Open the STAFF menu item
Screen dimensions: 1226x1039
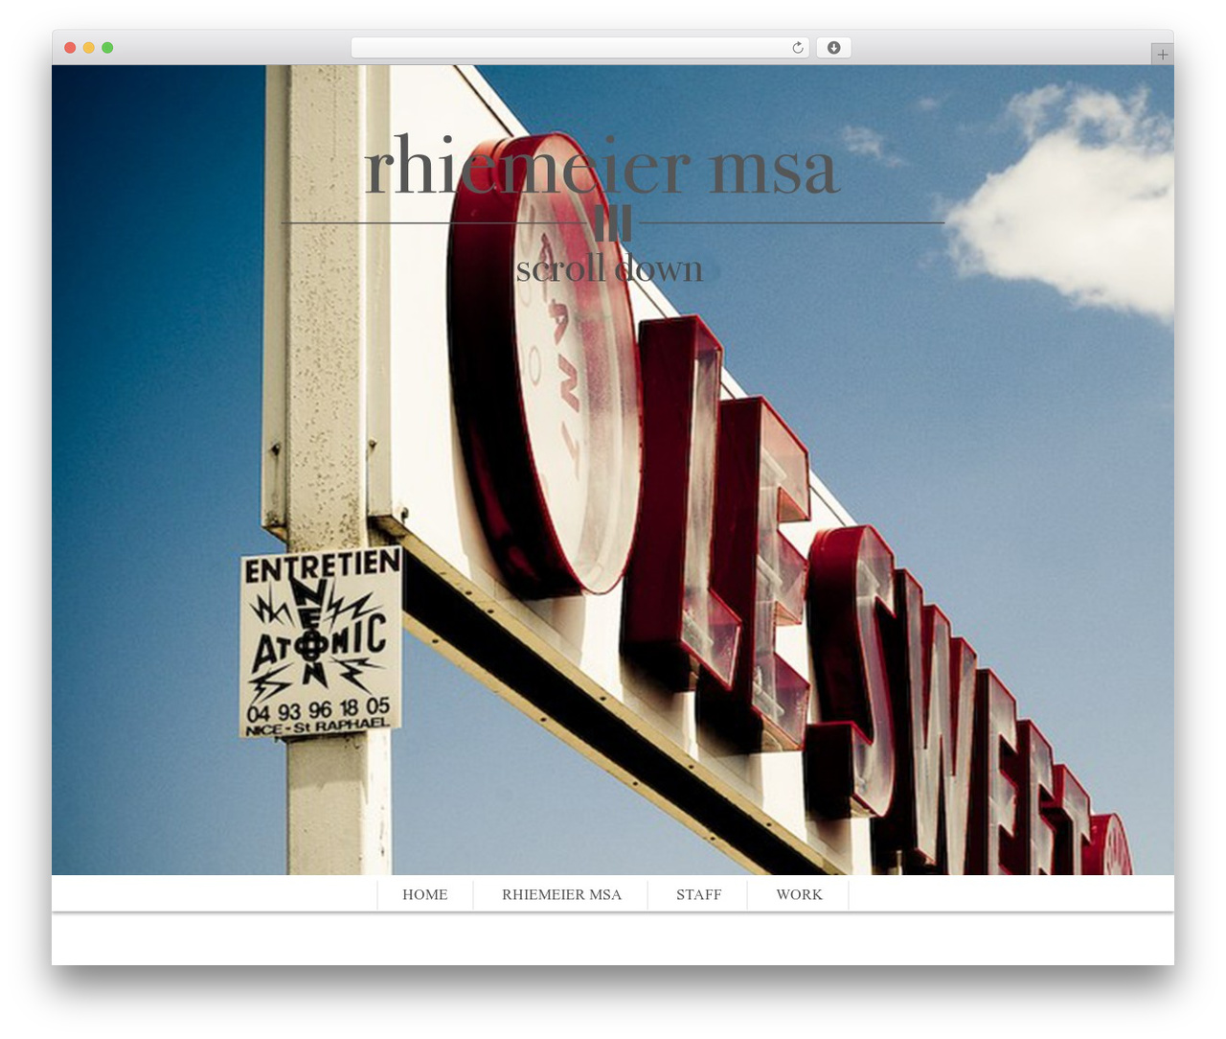click(x=698, y=894)
